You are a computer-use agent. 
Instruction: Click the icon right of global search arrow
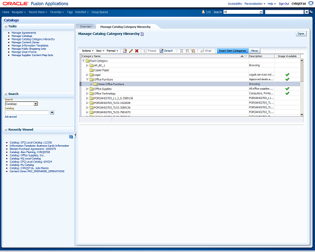tap(311, 12)
